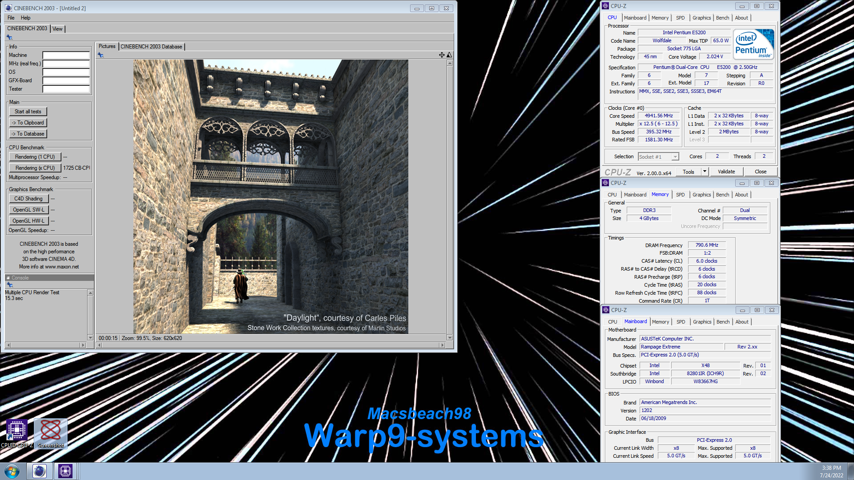Run the OpenGL SW-L benchmark
The image size is (854, 480).
[28, 210]
